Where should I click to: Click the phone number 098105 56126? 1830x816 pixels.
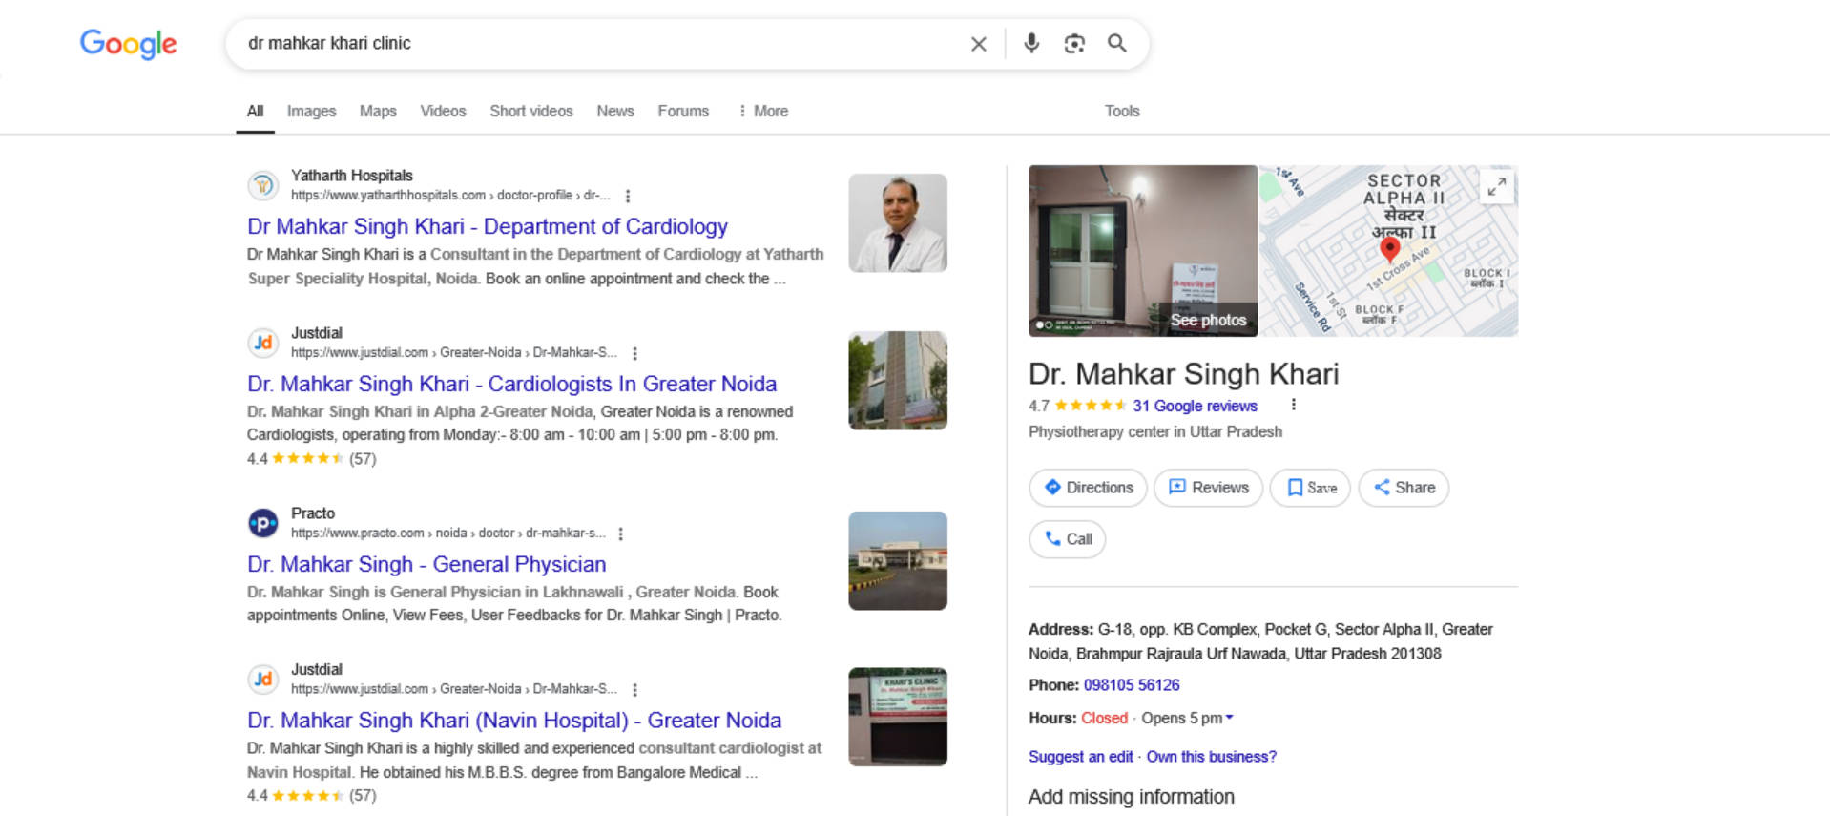point(1132,685)
